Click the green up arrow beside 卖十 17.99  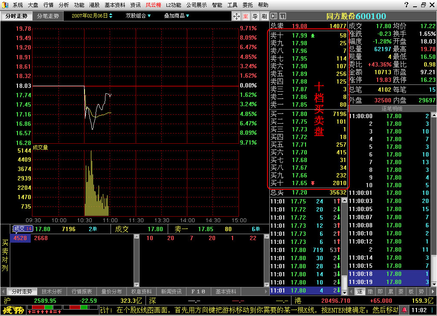pos(313,35)
